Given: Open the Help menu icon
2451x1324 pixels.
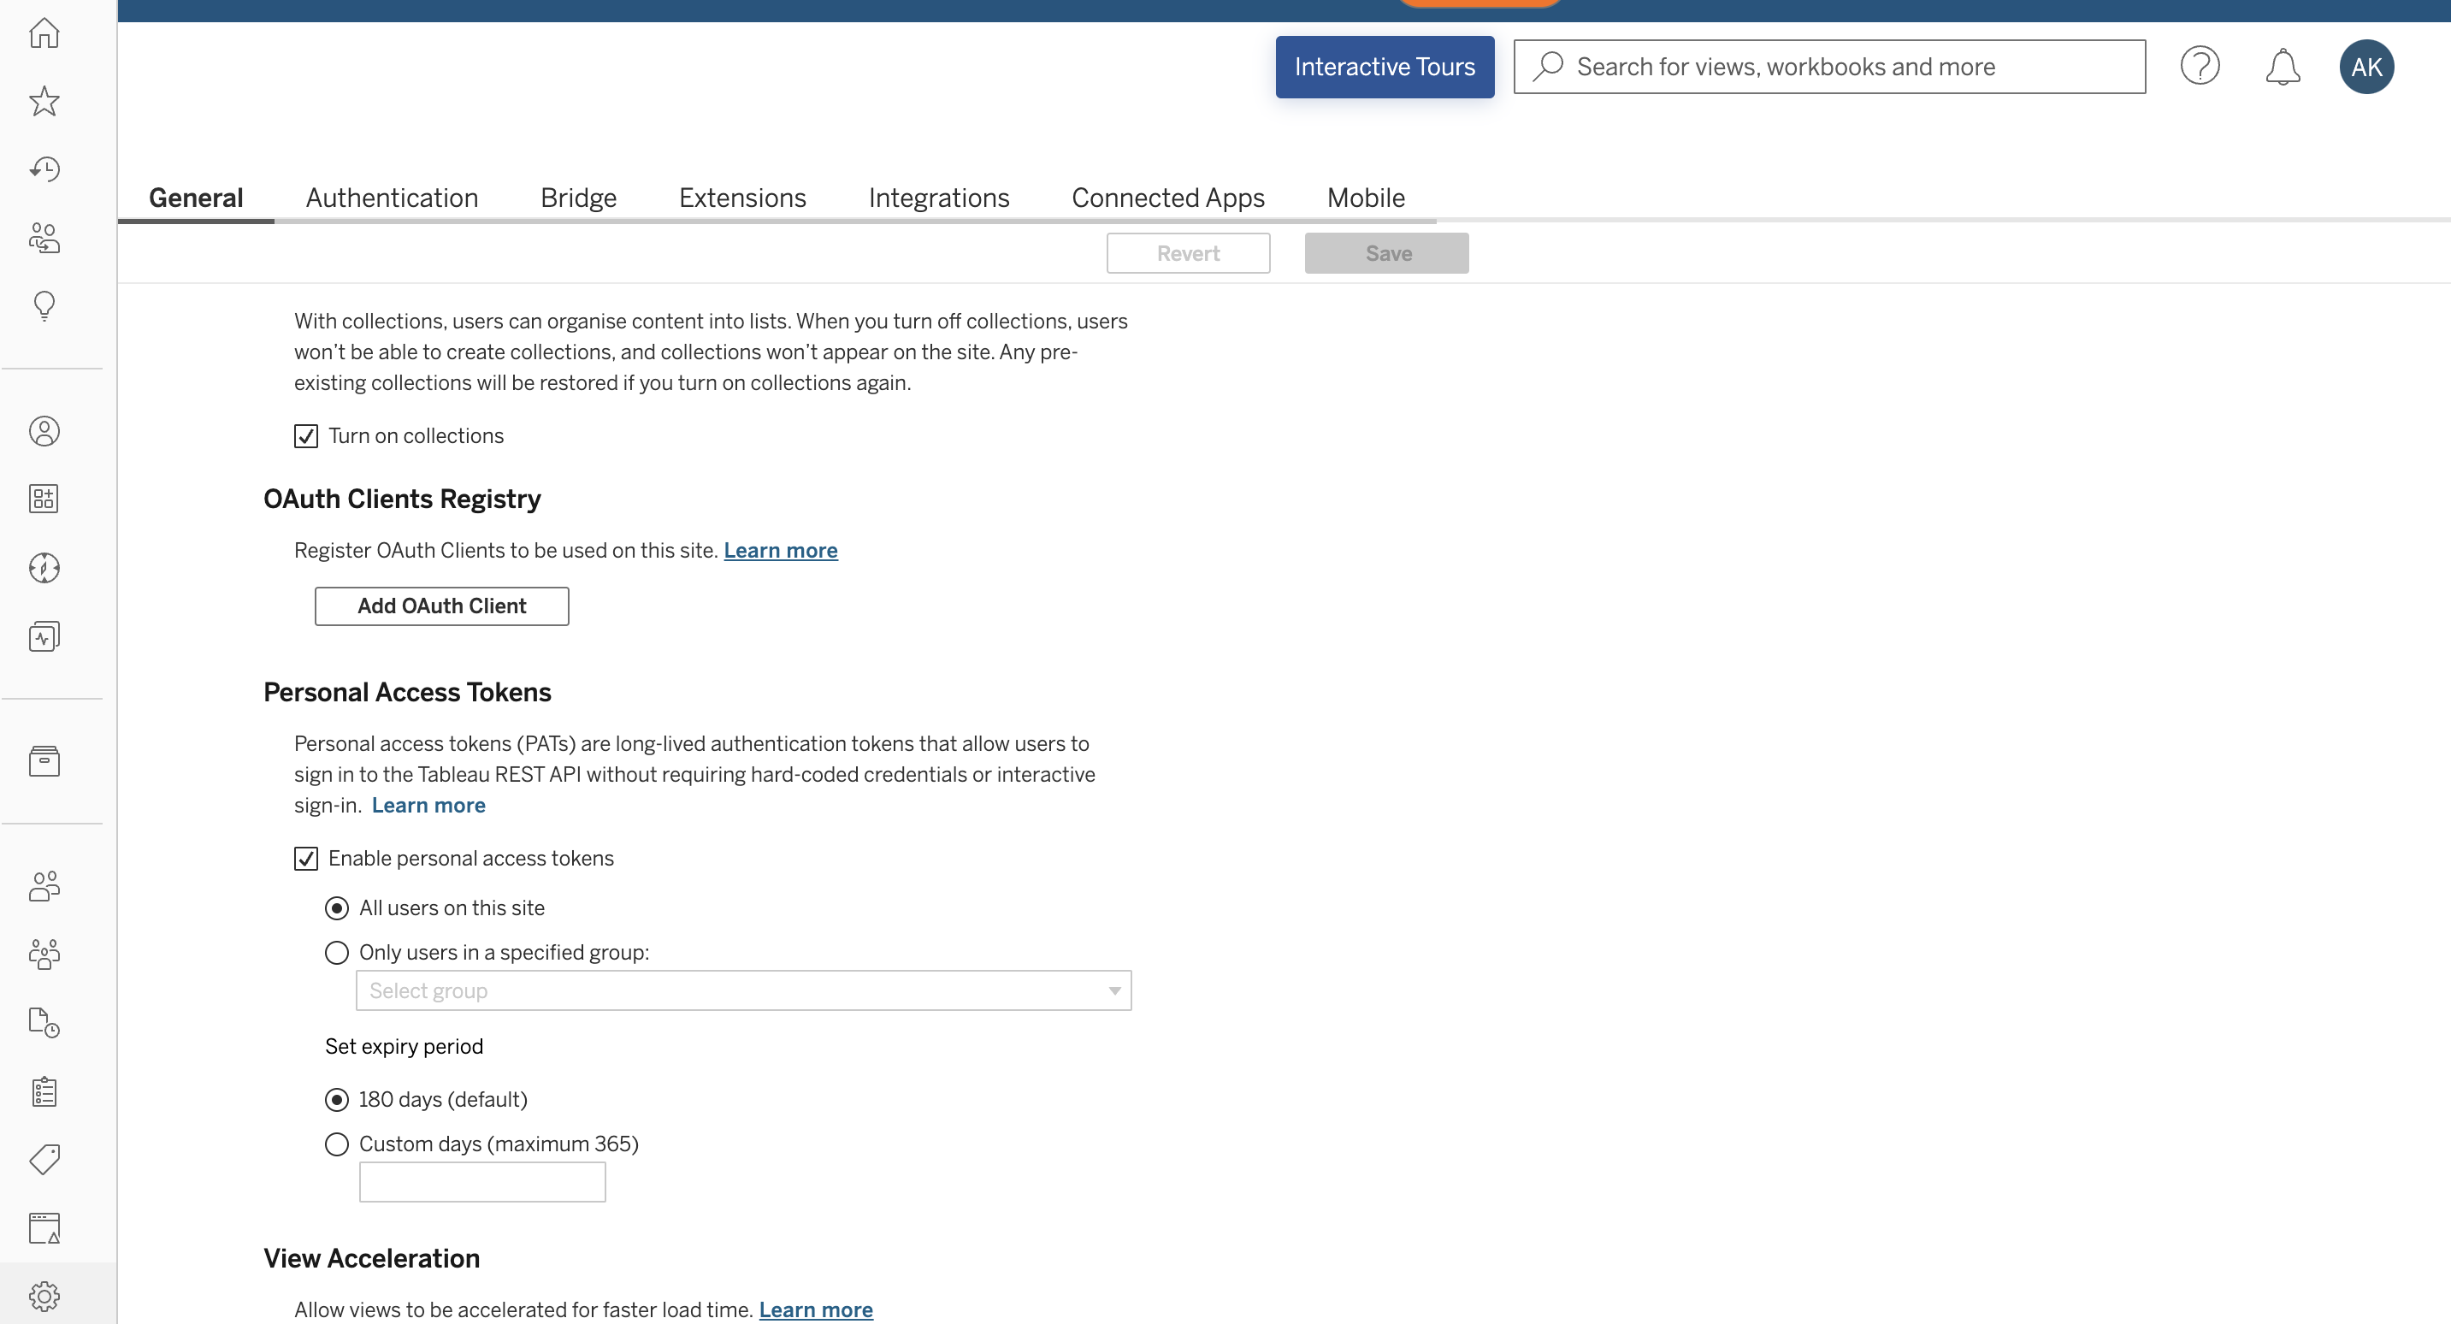Looking at the screenshot, I should [x=2200, y=67].
